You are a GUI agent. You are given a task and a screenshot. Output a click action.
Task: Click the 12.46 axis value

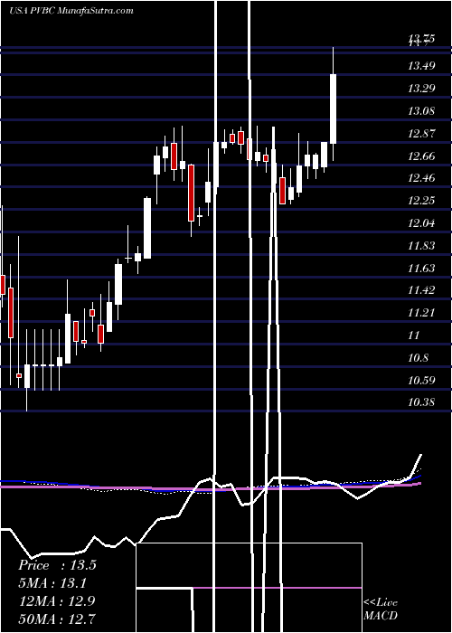coord(422,178)
